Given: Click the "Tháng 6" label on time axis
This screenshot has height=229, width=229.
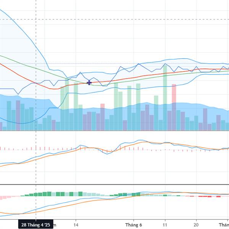Looking at the screenshot, I should click(134, 225).
